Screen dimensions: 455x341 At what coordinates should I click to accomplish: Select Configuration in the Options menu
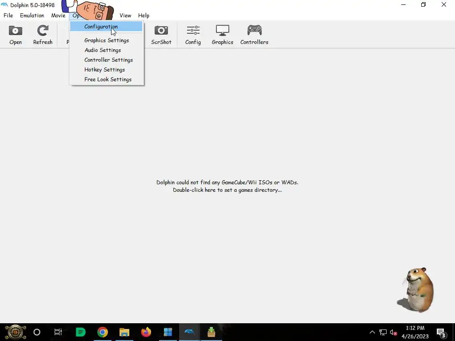(x=106, y=26)
